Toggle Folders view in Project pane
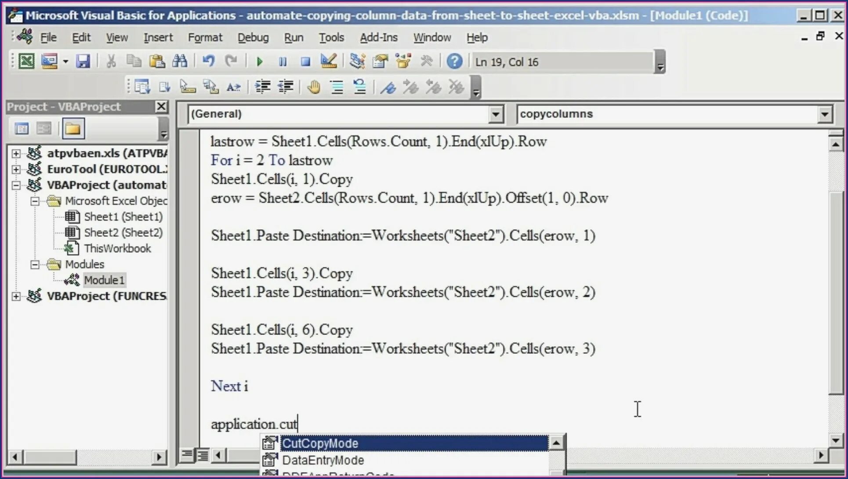Screen dimensions: 848x479 [73, 129]
